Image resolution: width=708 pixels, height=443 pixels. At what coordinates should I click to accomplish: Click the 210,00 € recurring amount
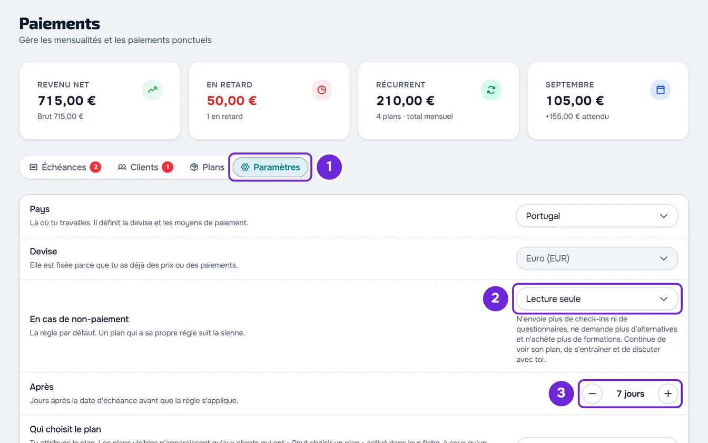(x=405, y=101)
